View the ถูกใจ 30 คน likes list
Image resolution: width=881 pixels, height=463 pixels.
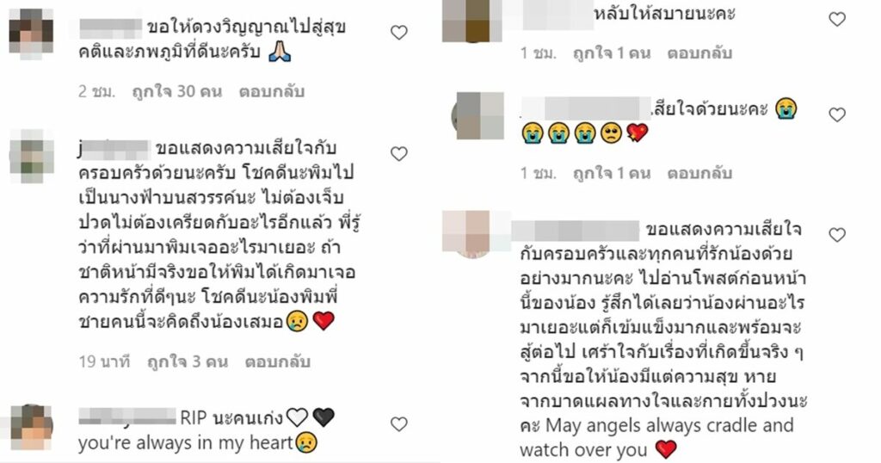click(x=177, y=91)
